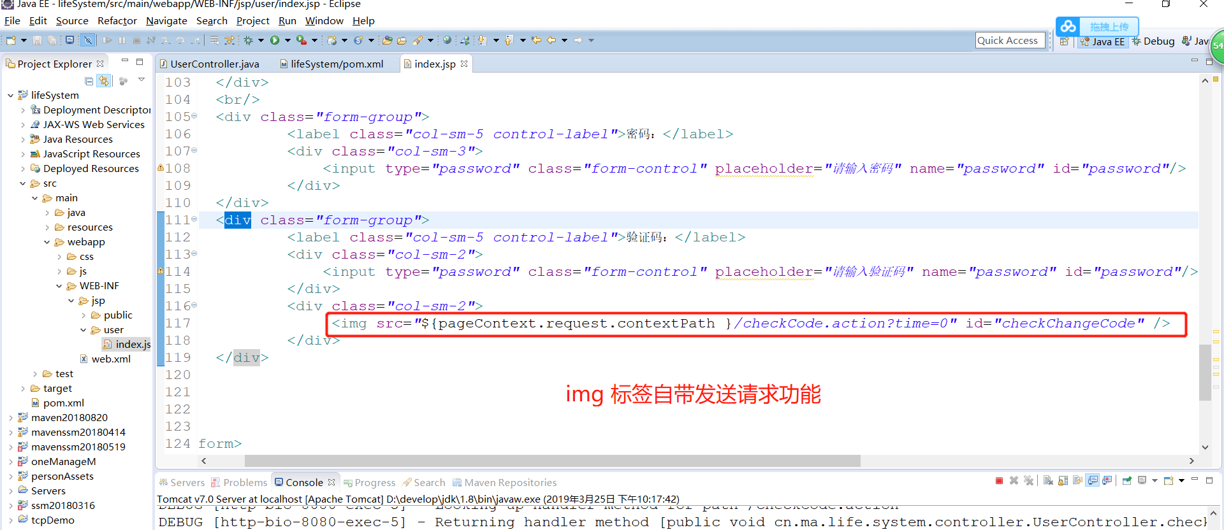Switch to the Servers view tab
The width and height of the screenshot is (1224, 530).
pyautogui.click(x=182, y=483)
